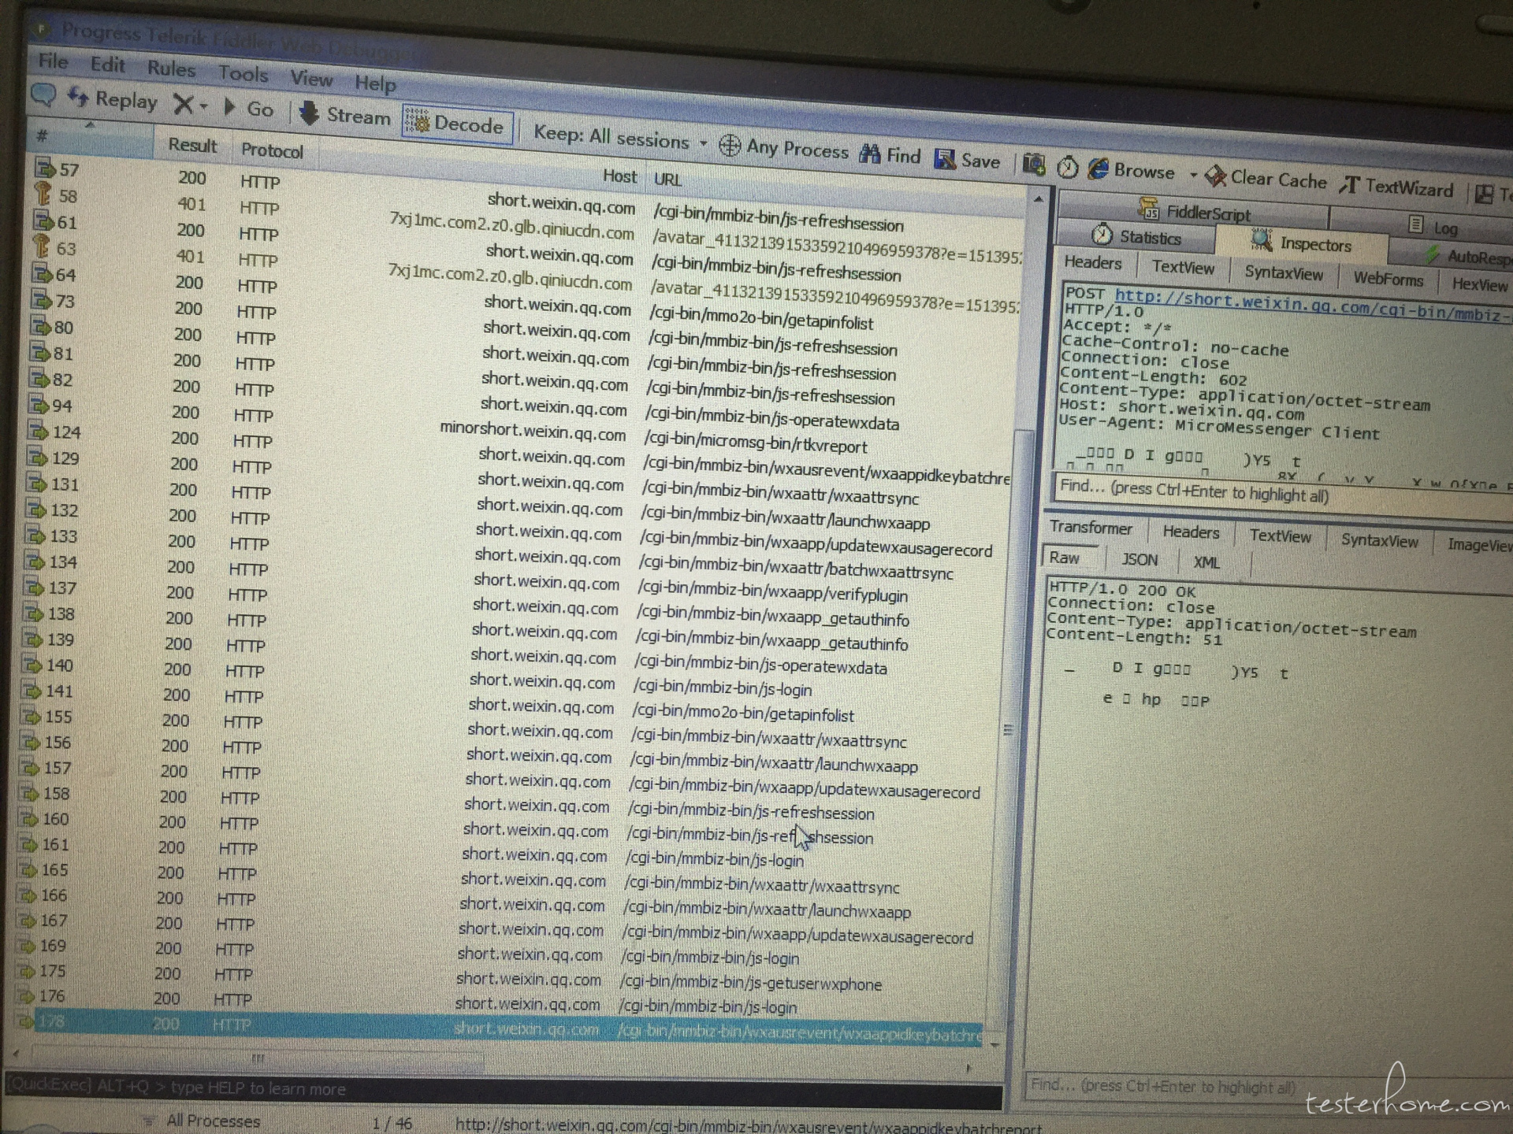Viewport: 1513px width, 1134px height.
Task: Select response ImageView tab
Action: click(x=1478, y=544)
